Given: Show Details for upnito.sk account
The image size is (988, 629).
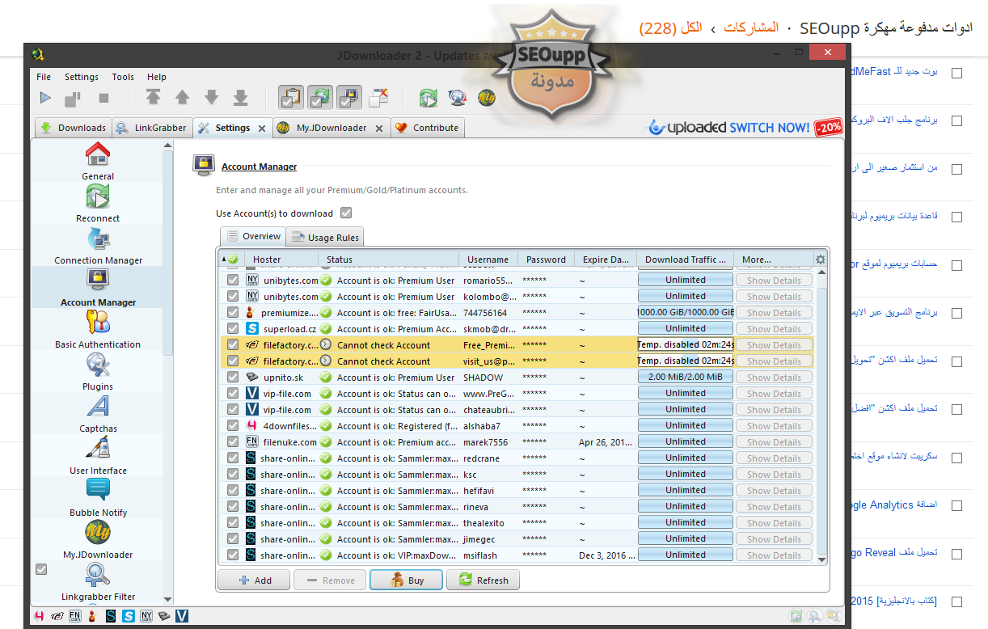Looking at the screenshot, I should (x=774, y=377).
